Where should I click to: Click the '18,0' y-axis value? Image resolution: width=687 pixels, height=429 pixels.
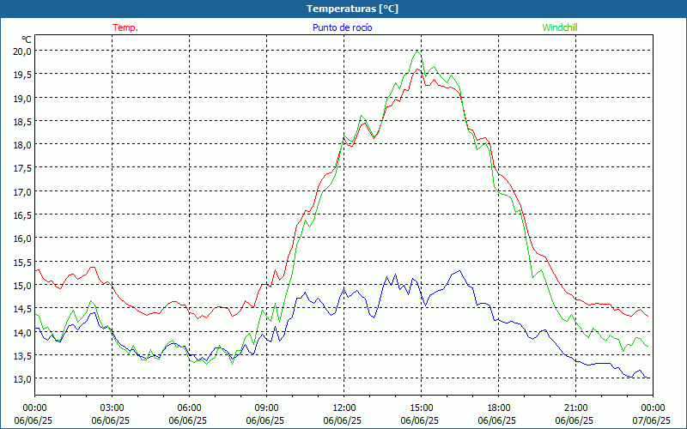22,145
